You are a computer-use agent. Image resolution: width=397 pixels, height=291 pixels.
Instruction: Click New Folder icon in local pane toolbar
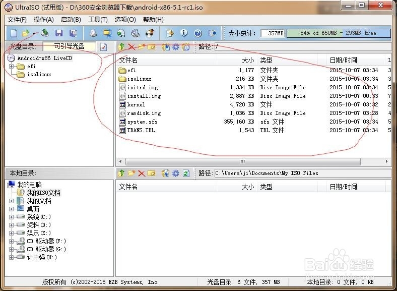click(x=131, y=173)
